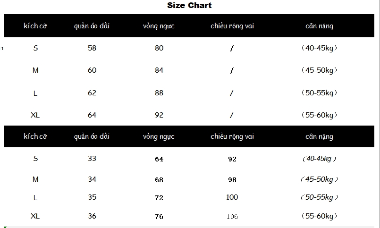Image resolution: width=380 pixels, height=228 pixels.
Task: Click the 72 measurement value
Action: pos(159,198)
